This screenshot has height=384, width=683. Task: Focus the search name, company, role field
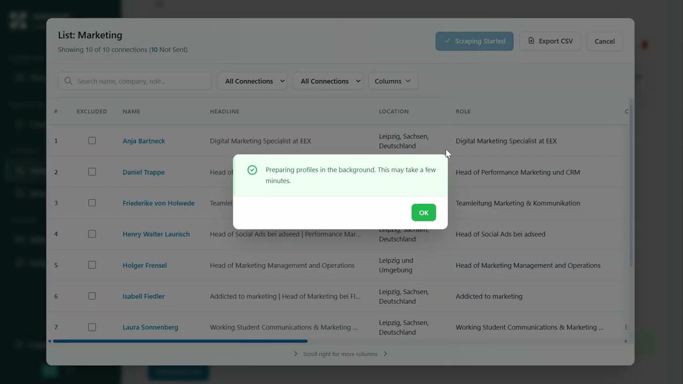click(x=134, y=81)
